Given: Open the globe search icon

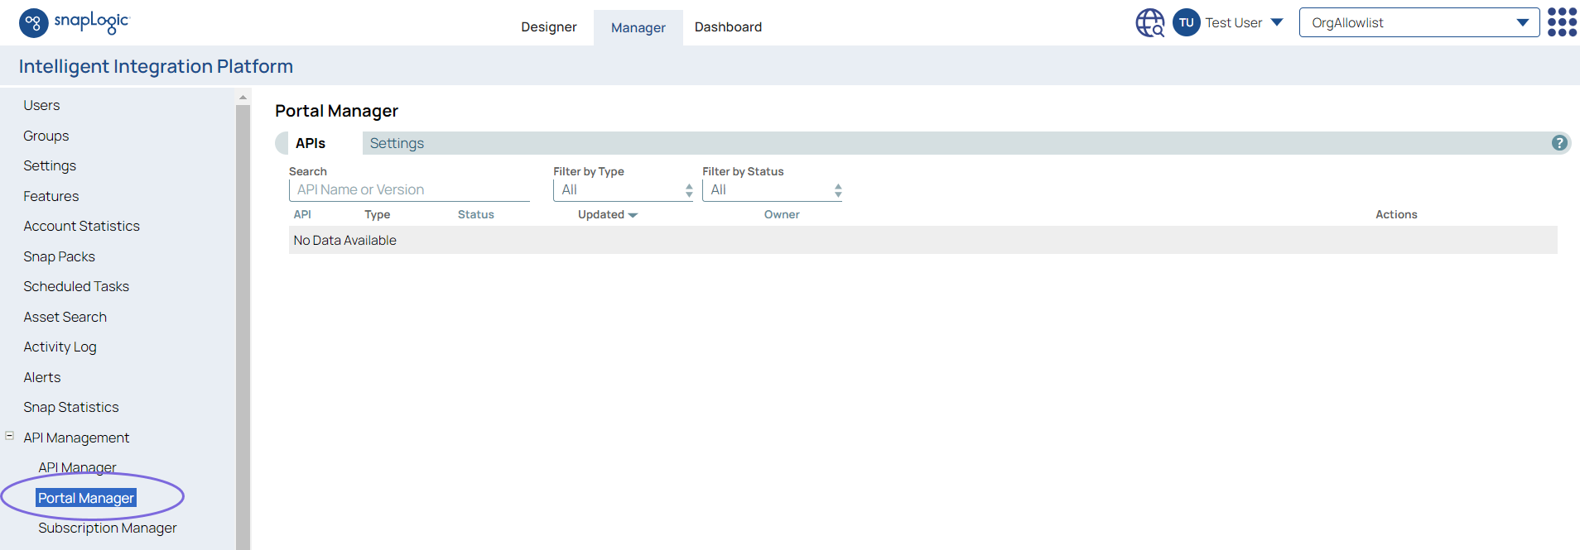Looking at the screenshot, I should 1149,22.
